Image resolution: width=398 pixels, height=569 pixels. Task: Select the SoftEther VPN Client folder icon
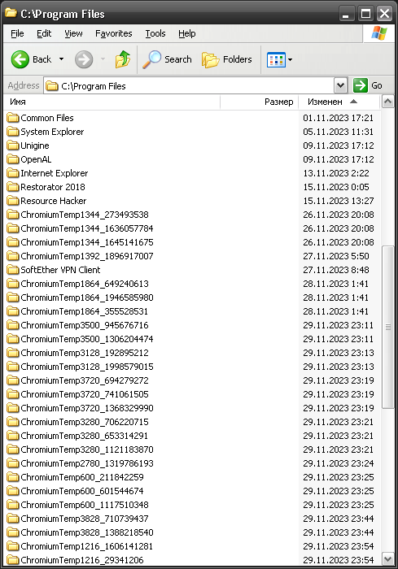13,270
